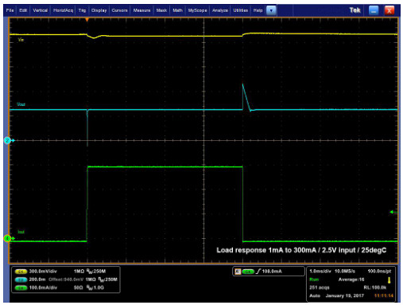The height and width of the screenshot is (305, 403).
Task: Open the Vertical menu
Action: 40,10
